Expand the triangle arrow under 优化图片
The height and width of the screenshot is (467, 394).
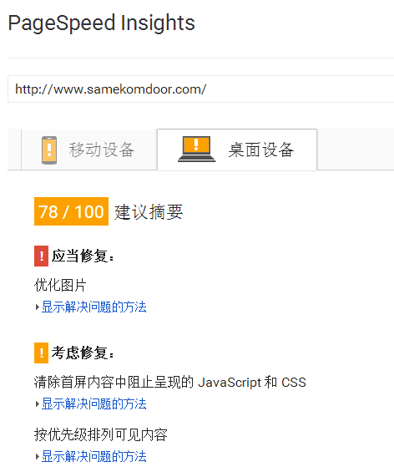pos(38,307)
